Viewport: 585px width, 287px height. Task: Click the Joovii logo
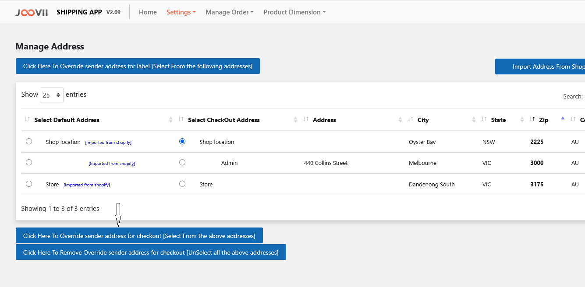point(32,13)
